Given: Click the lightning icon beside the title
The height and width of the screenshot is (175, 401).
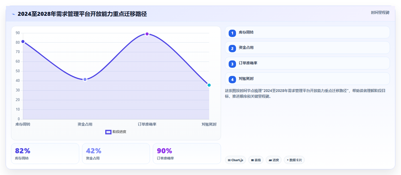Looking at the screenshot, I should click(13, 14).
